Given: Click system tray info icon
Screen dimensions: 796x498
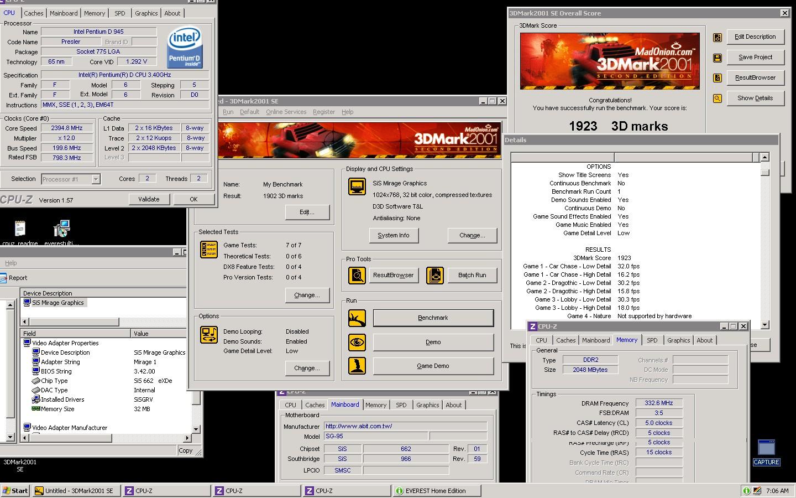Looking at the screenshot, I should [x=746, y=491].
